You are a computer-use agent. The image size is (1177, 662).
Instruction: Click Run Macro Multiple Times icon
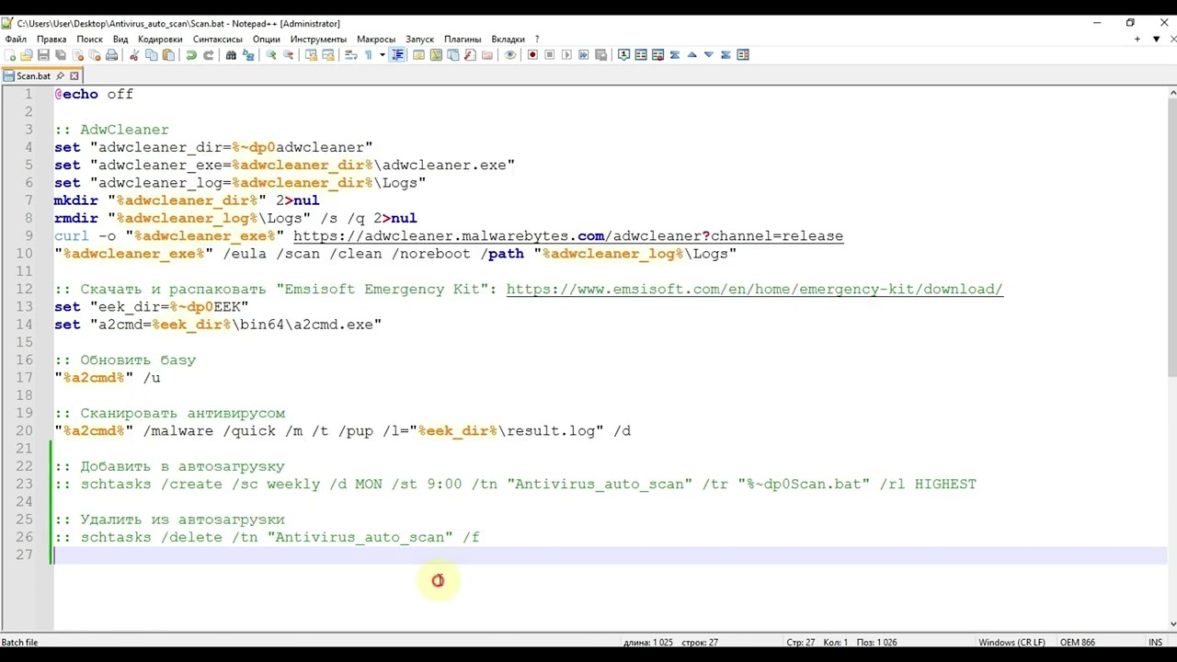pos(583,55)
